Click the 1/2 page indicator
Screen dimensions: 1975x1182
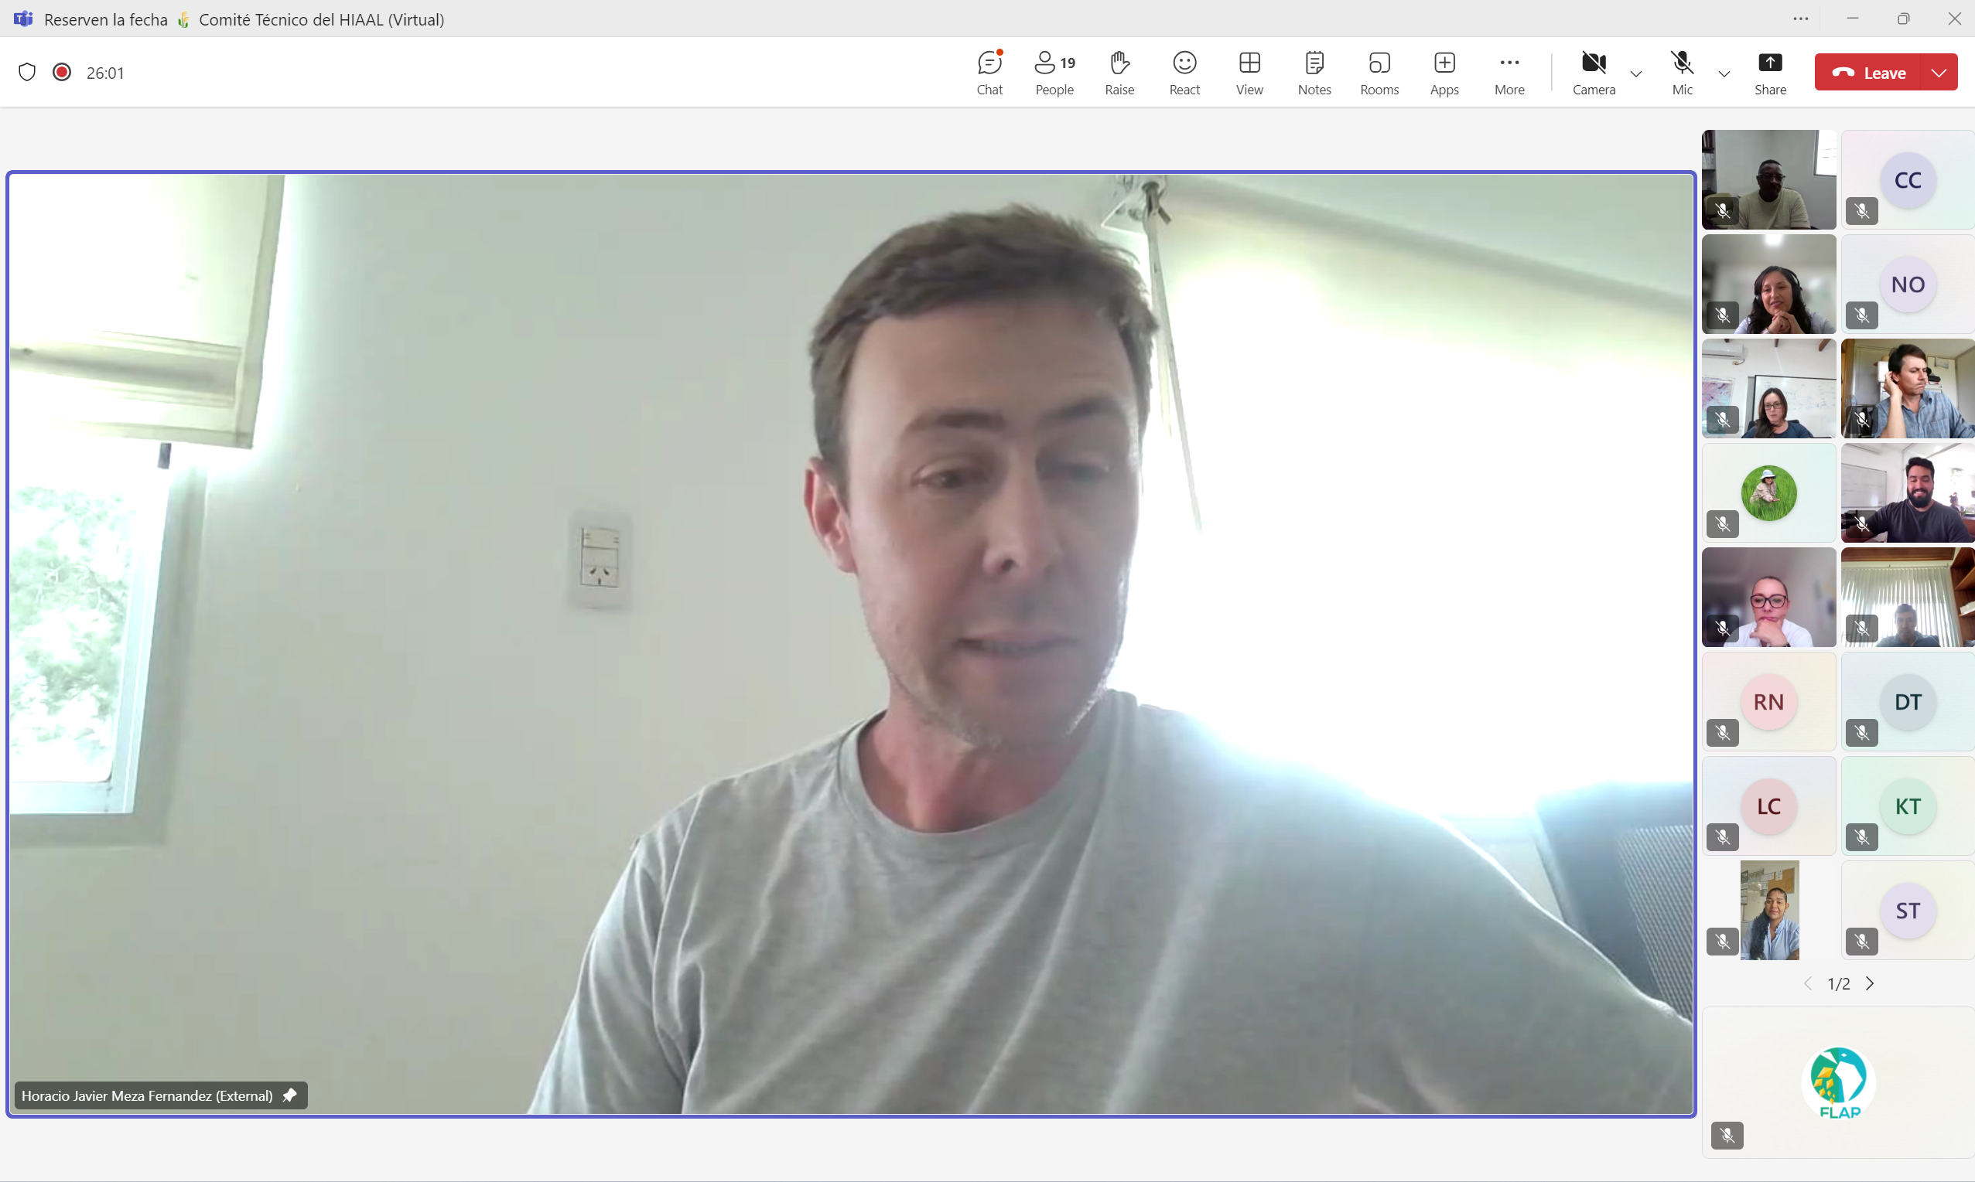(x=1839, y=983)
